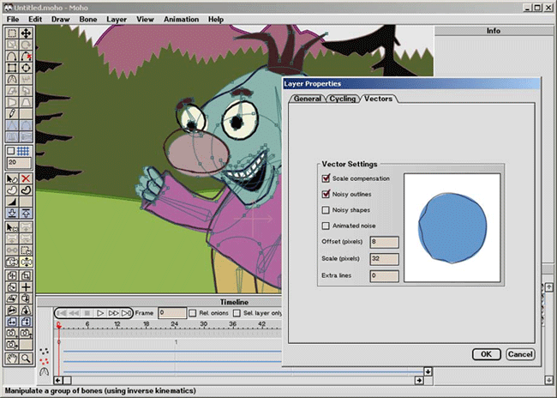Select the black outlined blob Line tool

point(26,190)
